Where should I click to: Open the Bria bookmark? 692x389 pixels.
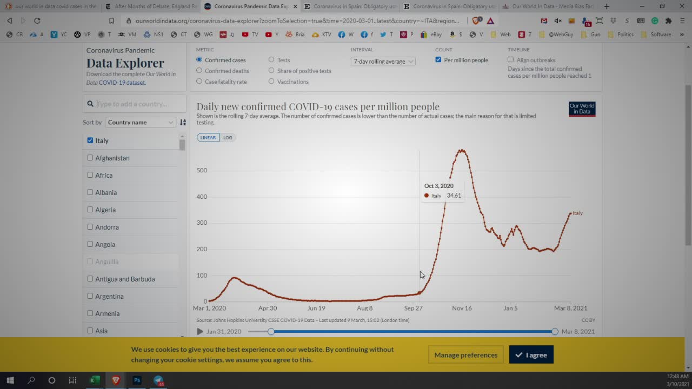(x=295, y=34)
